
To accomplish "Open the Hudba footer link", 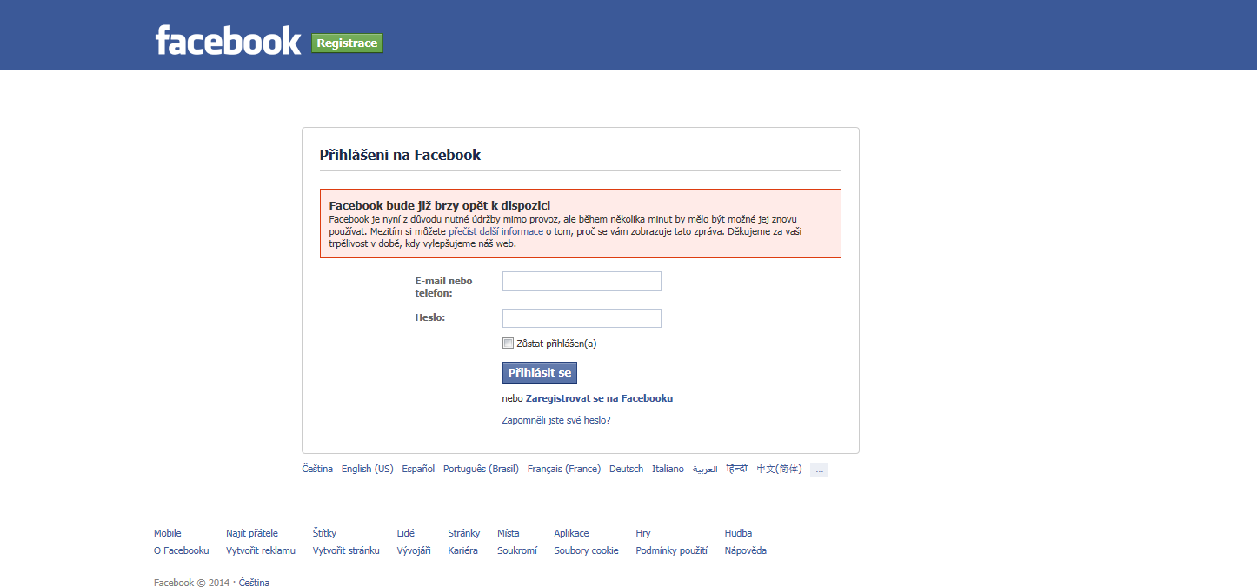I will (x=738, y=533).
